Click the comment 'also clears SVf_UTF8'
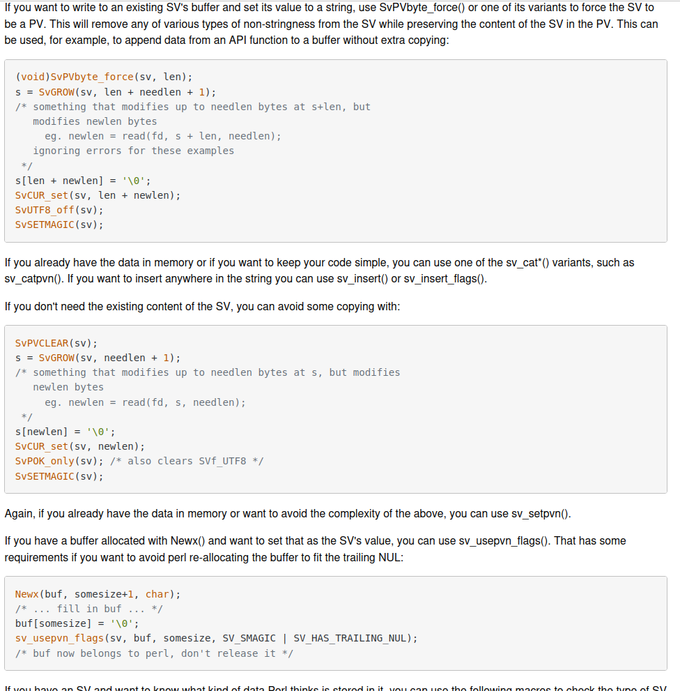Image resolution: width=680 pixels, height=691 pixels. coord(187,462)
